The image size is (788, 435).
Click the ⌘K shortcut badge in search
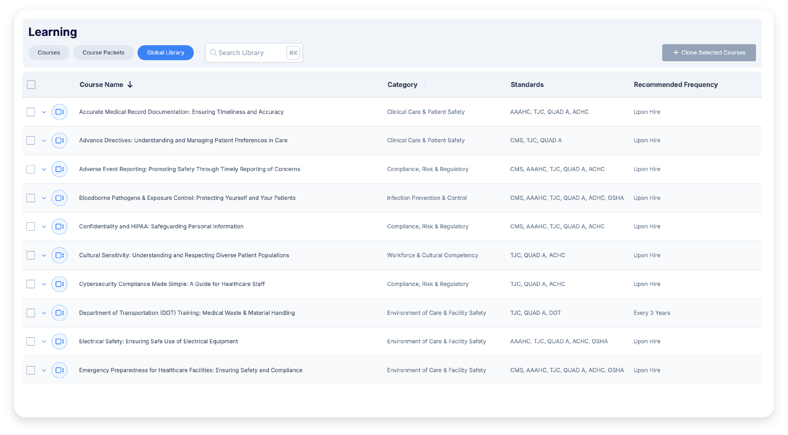[x=293, y=53]
